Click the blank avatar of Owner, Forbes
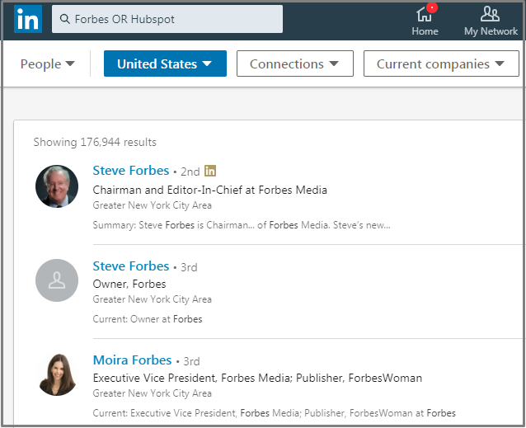 click(x=57, y=280)
